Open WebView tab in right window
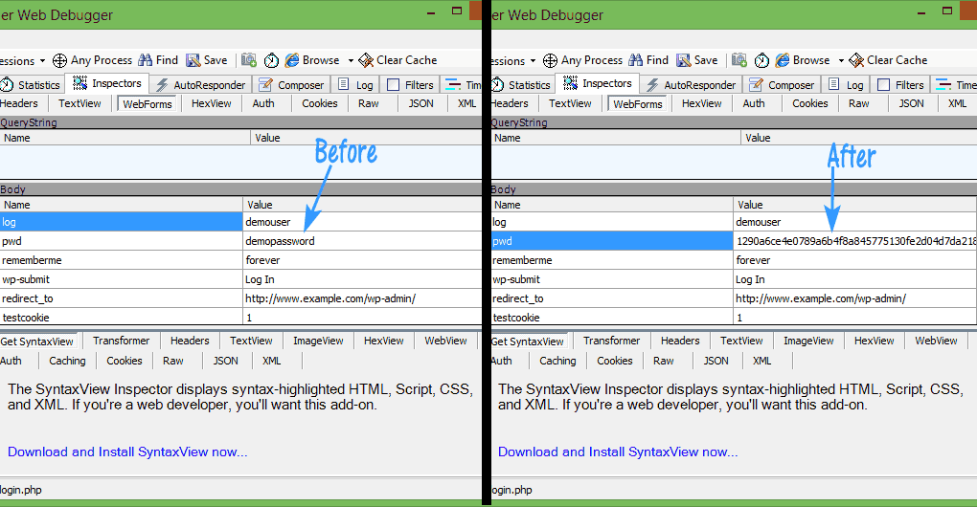 (x=936, y=341)
